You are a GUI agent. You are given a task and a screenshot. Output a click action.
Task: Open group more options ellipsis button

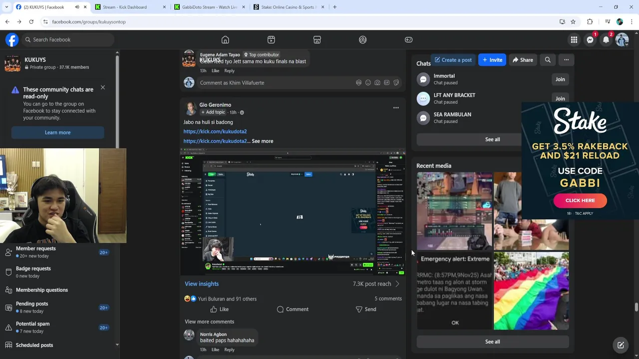566,60
